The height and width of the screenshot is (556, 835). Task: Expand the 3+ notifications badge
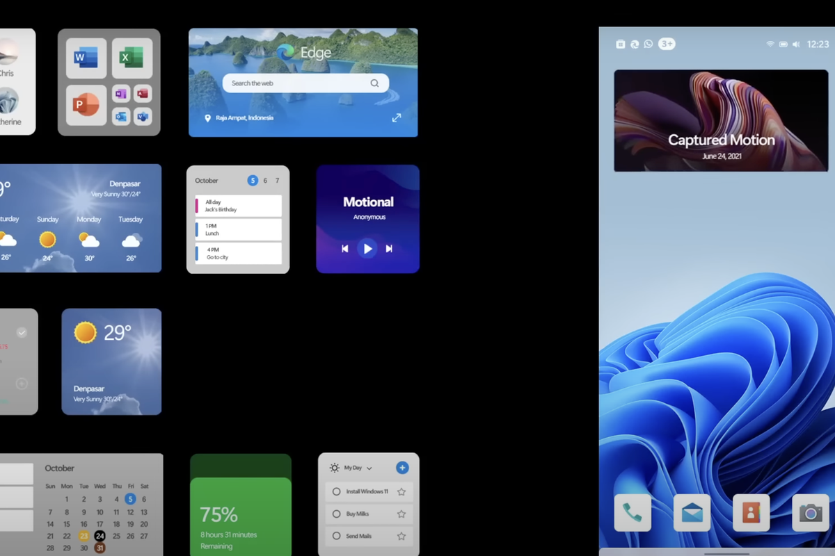tap(667, 44)
